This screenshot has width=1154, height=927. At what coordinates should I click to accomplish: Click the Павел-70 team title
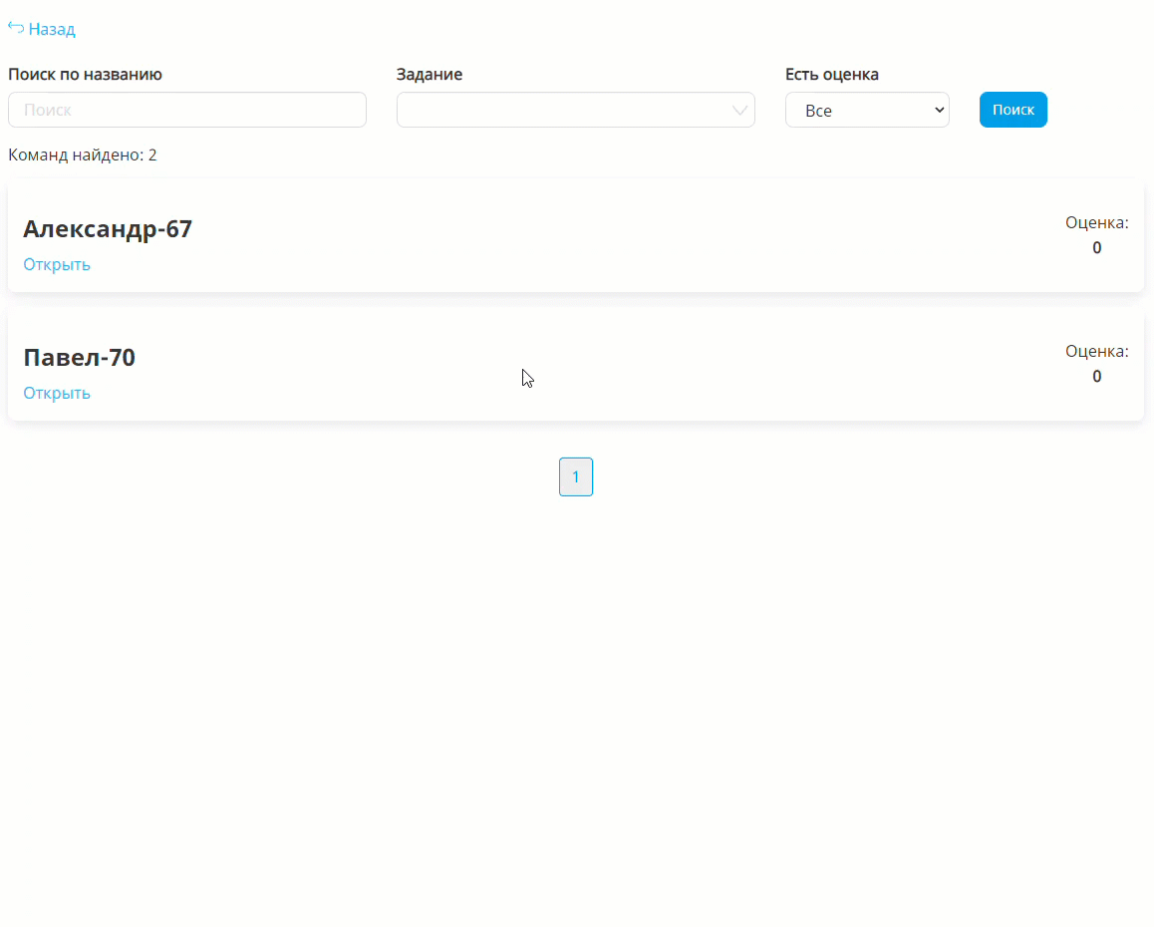[80, 358]
